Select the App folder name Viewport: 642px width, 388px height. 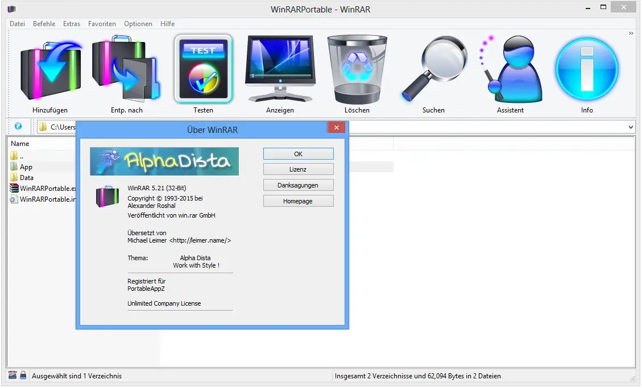tap(26, 167)
